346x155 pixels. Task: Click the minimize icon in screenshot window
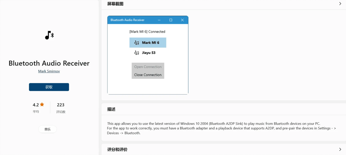[159, 20]
